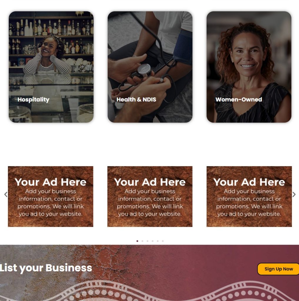Viewport: 299px width, 301px height.
Task: Go to the third carousel pagination dot
Action: coord(148,241)
